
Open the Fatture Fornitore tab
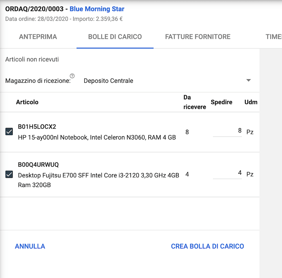point(198,37)
